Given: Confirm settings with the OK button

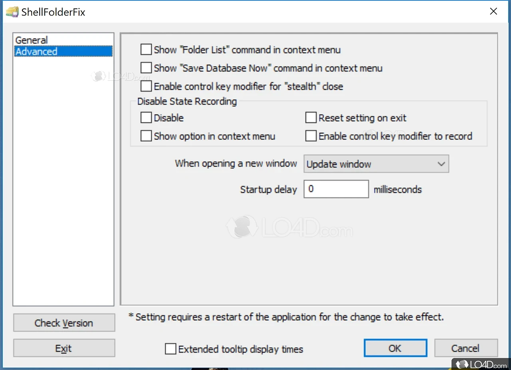Looking at the screenshot, I should tap(395, 348).
